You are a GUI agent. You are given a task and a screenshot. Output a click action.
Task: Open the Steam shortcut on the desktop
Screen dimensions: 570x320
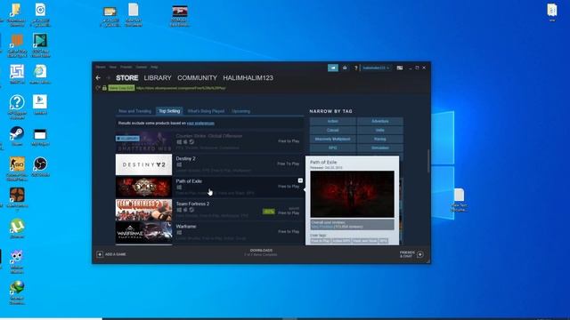[x=17, y=136]
